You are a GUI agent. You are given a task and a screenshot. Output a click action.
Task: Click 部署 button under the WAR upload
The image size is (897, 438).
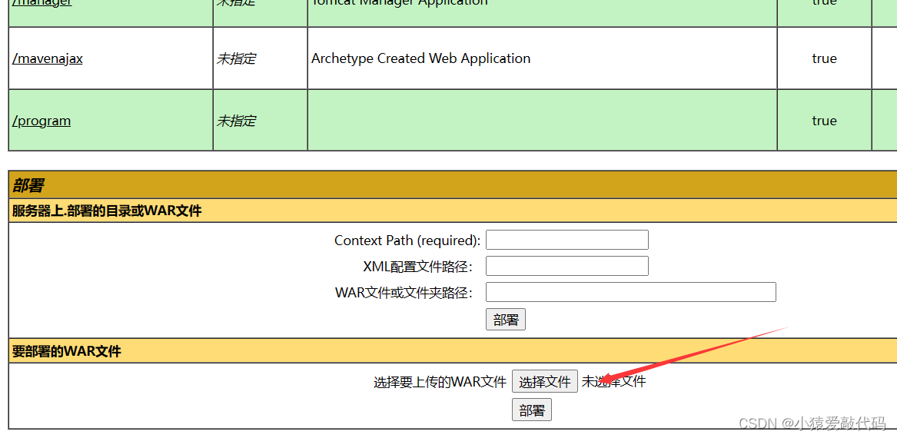tap(531, 410)
